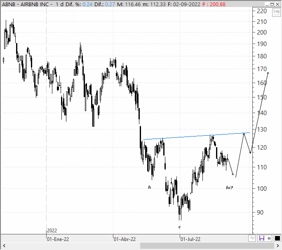Image resolution: width=282 pixels, height=250 pixels.
Task: Click the red P : 200,88 value
Action: (214, 4)
